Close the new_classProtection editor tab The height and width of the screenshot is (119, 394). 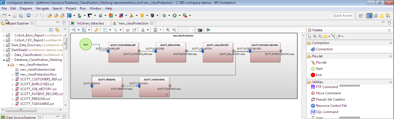[151, 23]
